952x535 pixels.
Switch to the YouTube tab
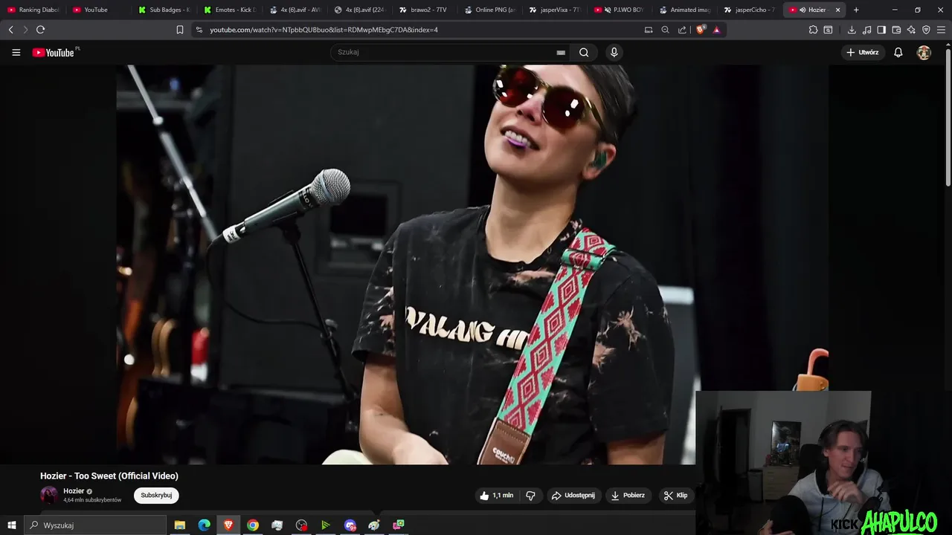click(x=97, y=10)
